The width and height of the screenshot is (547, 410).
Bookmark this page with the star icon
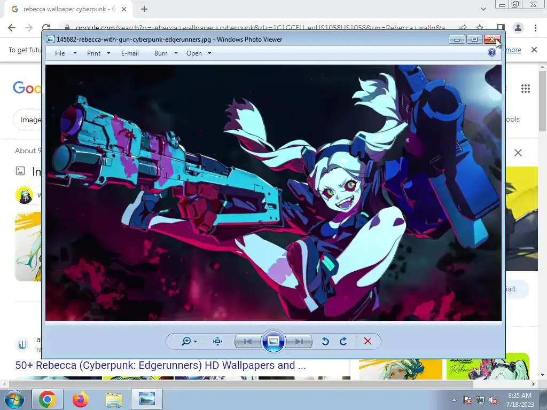pos(480,28)
